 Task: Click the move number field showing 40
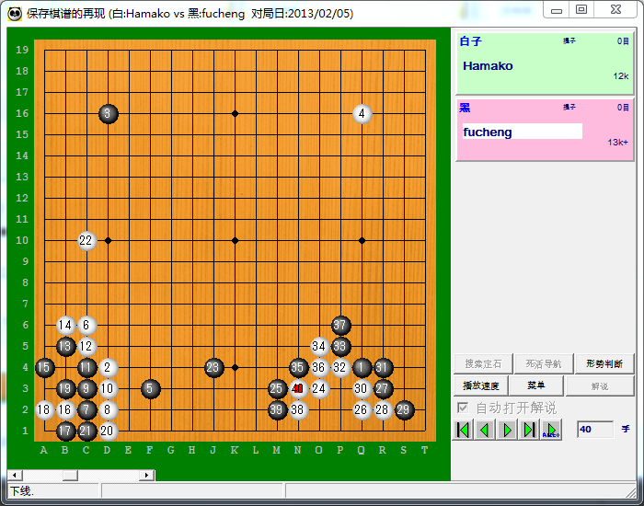coord(595,430)
